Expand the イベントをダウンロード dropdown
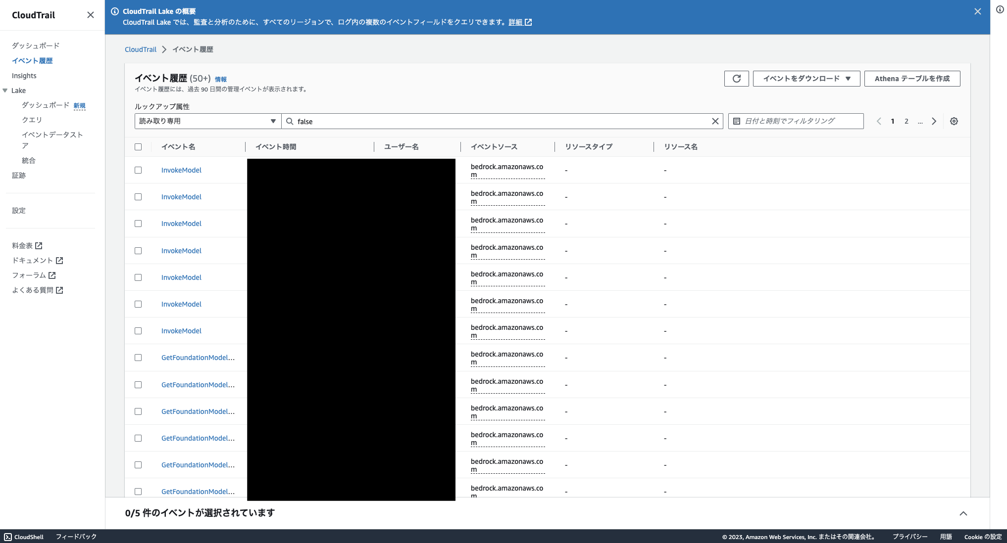1007x543 pixels. click(x=806, y=79)
